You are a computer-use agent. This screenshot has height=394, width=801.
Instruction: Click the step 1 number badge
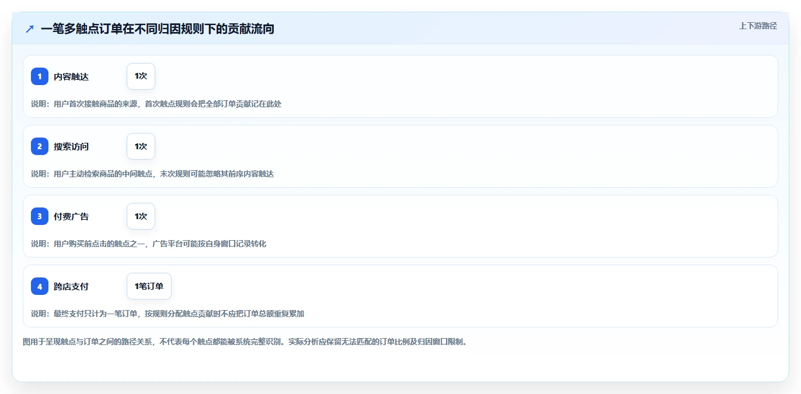40,76
